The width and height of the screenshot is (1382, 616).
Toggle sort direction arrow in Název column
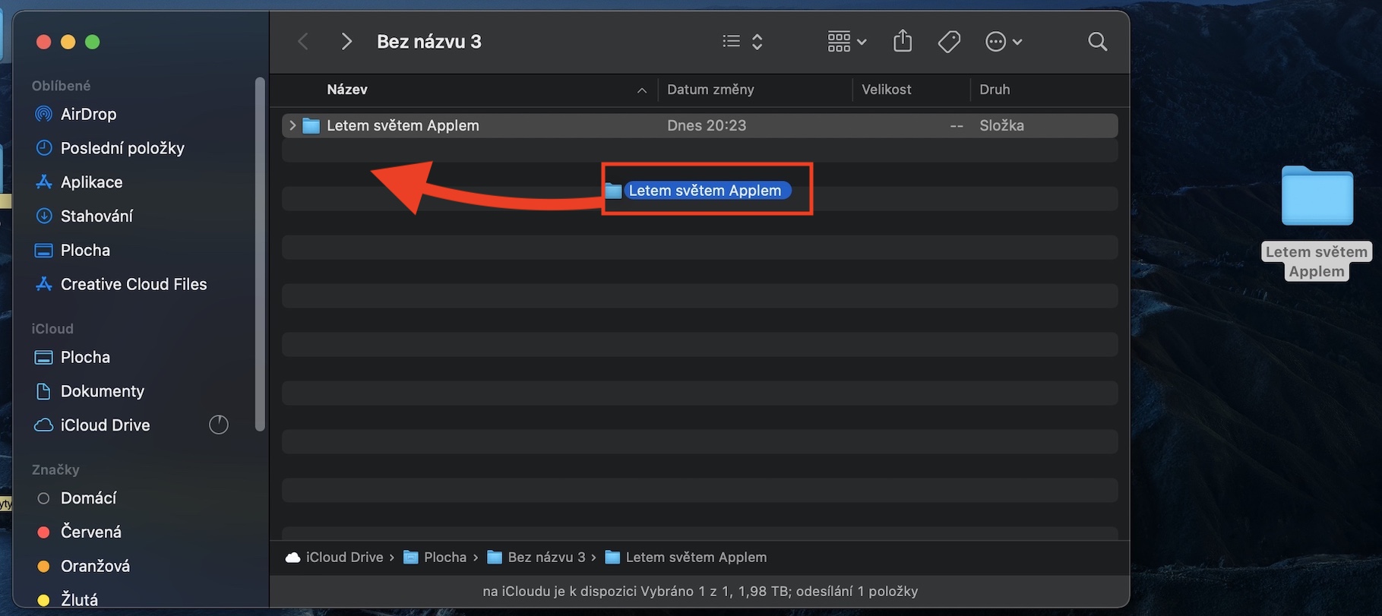pyautogui.click(x=642, y=90)
